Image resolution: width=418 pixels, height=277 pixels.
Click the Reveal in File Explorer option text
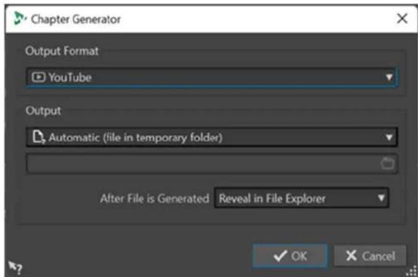pyautogui.click(x=272, y=198)
